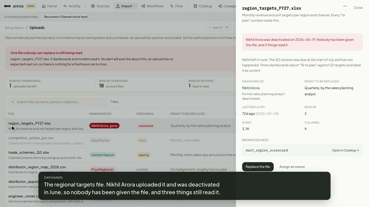369x207 pixels.
Task: Click the Read By Something stat card
Action: pyautogui.click(x=140, y=84)
